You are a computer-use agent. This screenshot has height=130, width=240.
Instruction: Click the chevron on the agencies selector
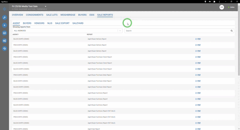pyautogui.click(x=120, y=31)
